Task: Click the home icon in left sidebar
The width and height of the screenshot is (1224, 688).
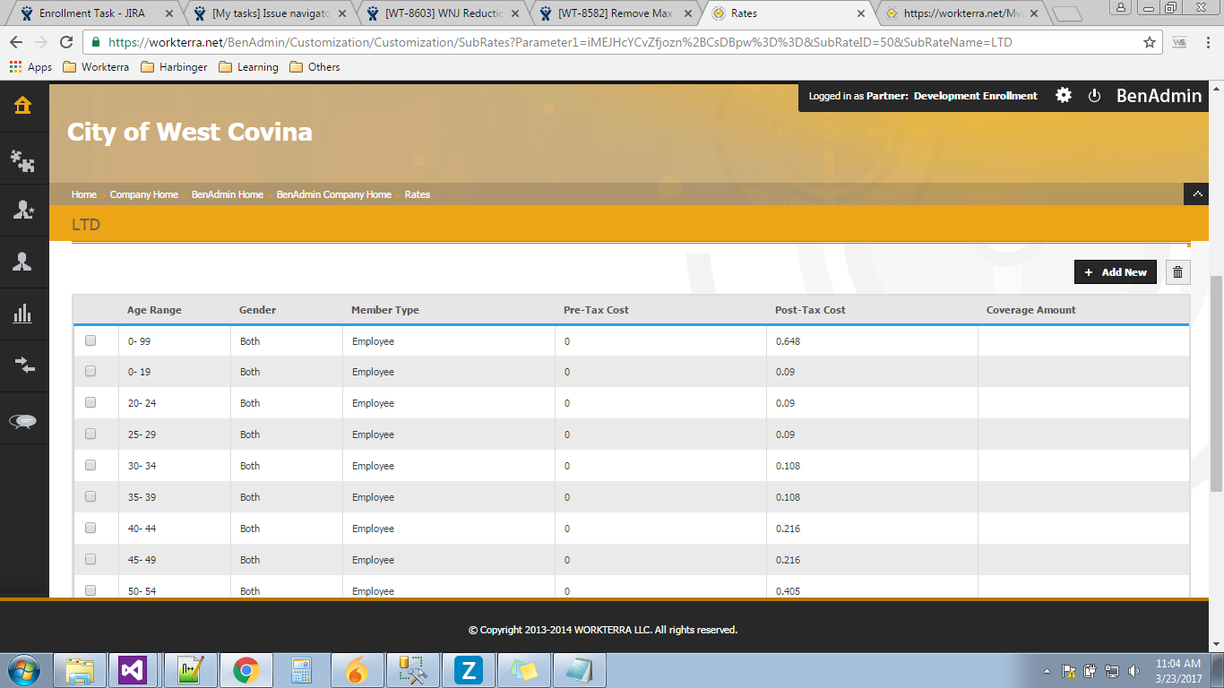Action: pos(23,106)
